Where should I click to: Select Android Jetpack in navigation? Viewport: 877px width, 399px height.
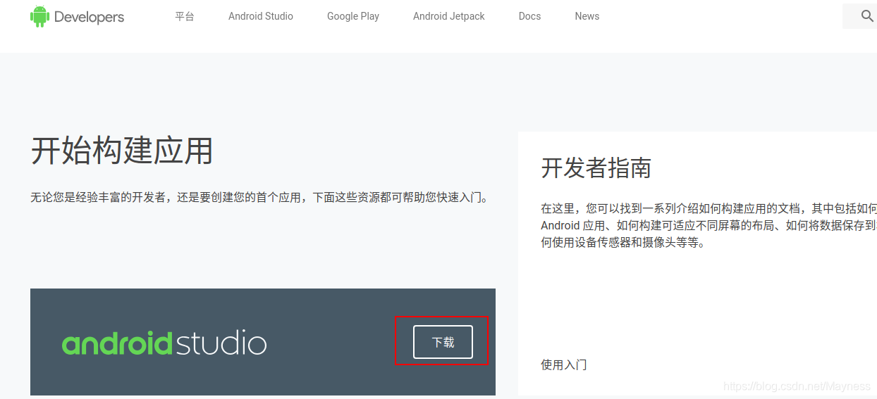(449, 16)
